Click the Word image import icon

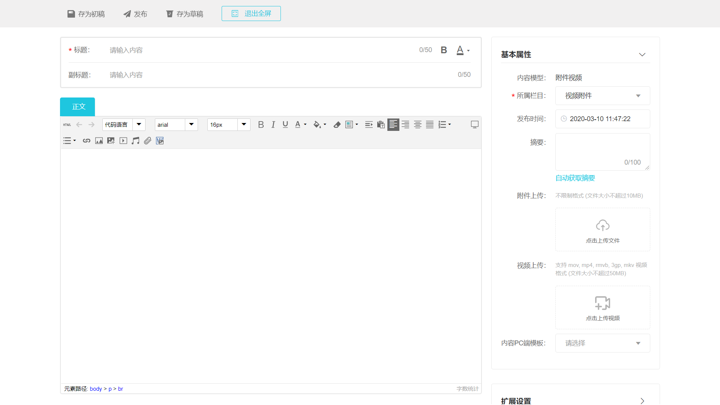pos(160,141)
